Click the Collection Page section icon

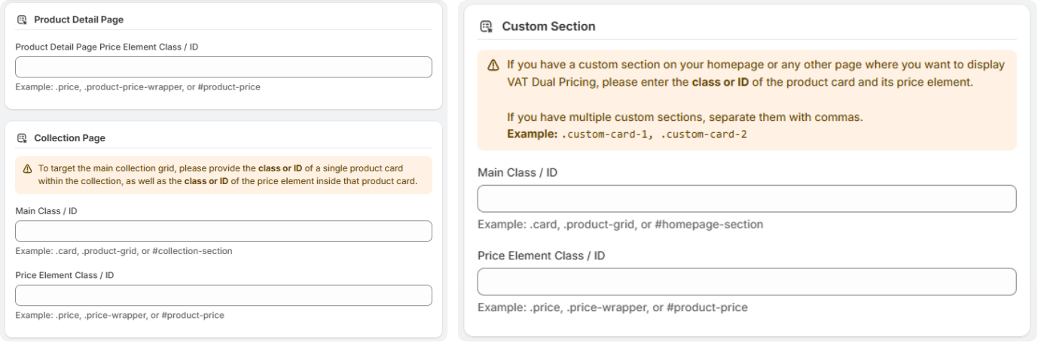tap(21, 138)
